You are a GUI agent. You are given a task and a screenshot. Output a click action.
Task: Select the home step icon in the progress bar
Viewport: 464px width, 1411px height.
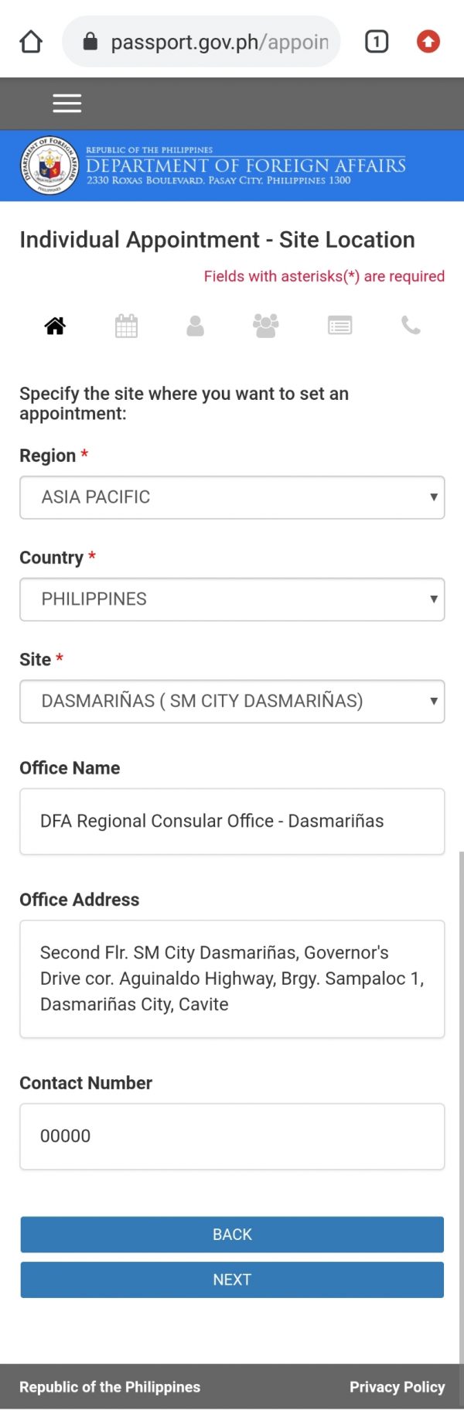pos(54,326)
